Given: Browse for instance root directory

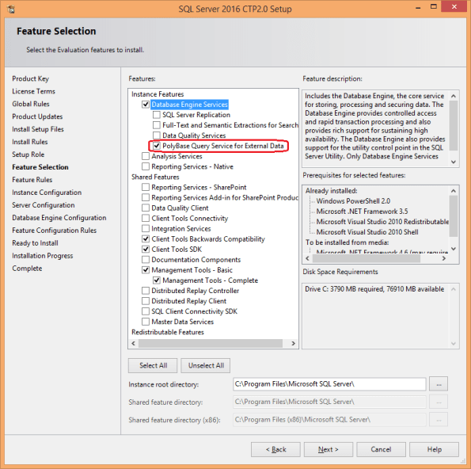Looking at the screenshot, I should 439,384.
